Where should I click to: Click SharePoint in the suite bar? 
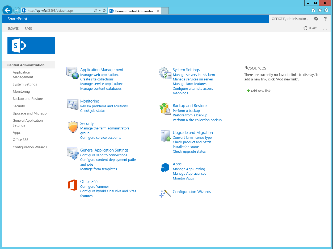17,19
